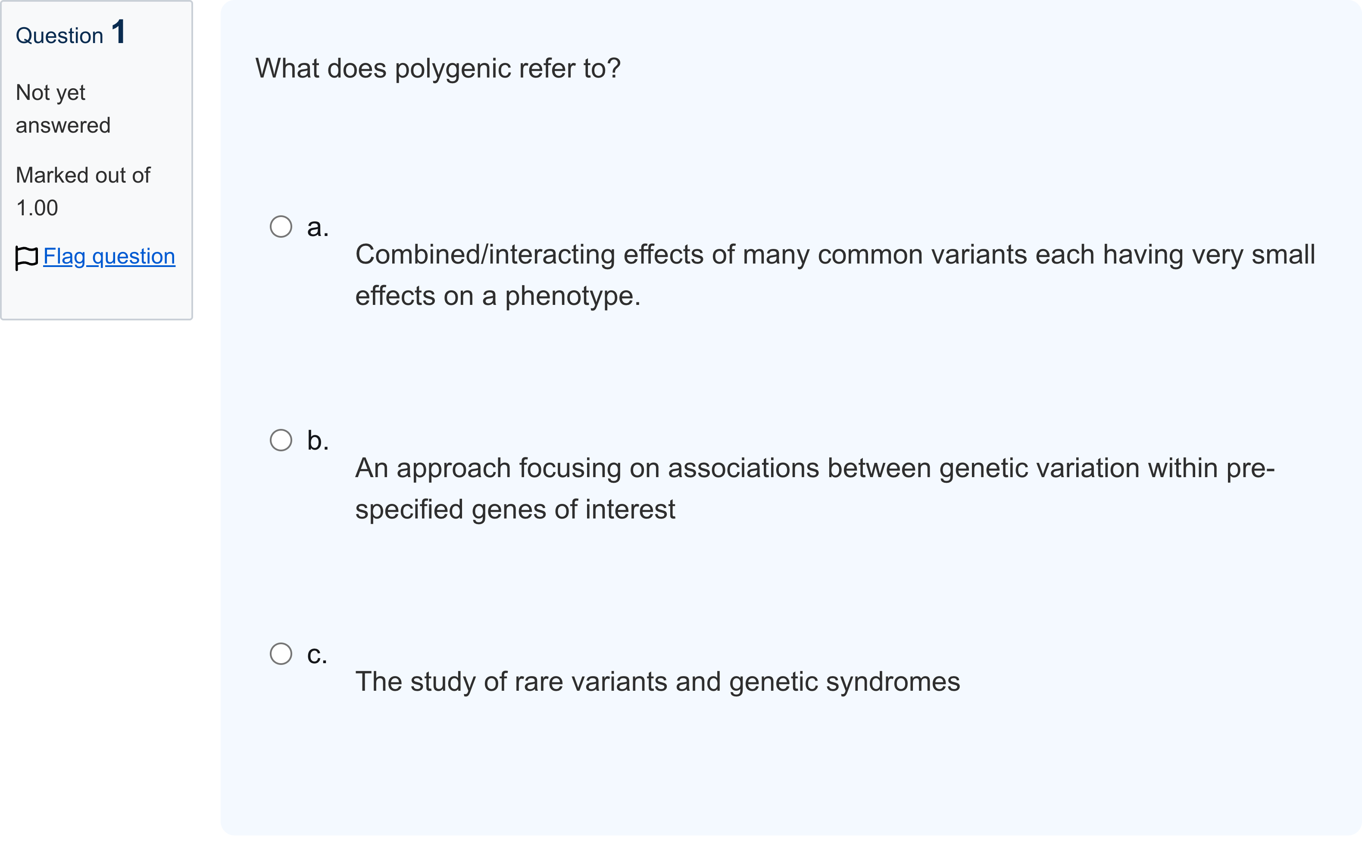Select radio button for option b
Viewport: 1362px width, 863px height.
coord(281,440)
